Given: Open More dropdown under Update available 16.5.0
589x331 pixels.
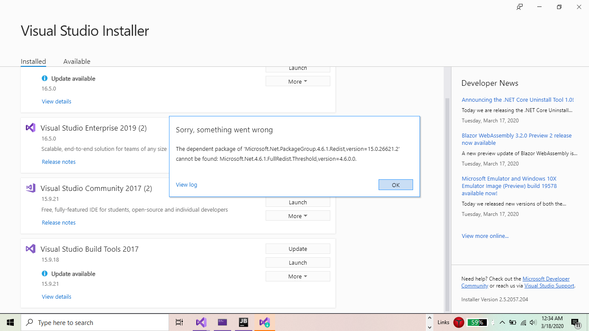Looking at the screenshot, I should coord(298,81).
